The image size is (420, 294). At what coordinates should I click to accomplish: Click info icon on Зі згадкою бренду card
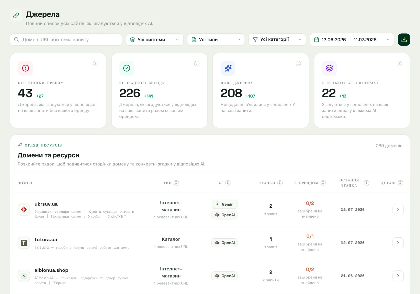tap(197, 63)
